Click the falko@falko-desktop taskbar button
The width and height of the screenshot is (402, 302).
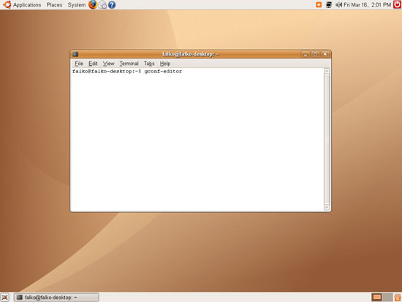(56, 298)
